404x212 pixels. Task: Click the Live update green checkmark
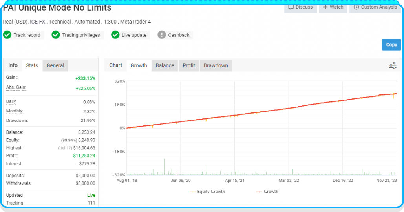(115, 35)
